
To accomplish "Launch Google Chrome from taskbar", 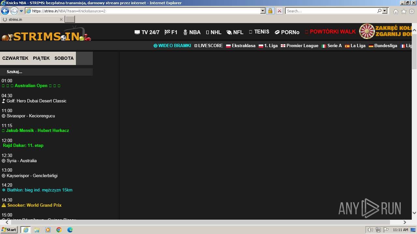I will [59, 230].
